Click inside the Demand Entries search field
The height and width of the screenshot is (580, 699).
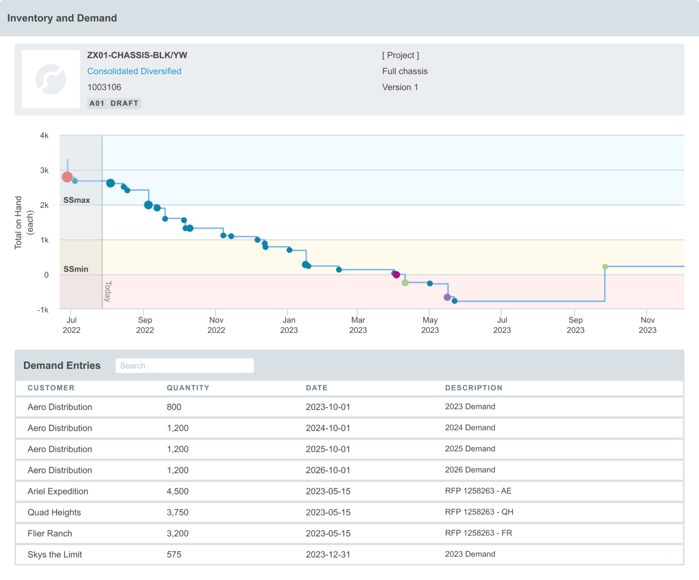(184, 365)
